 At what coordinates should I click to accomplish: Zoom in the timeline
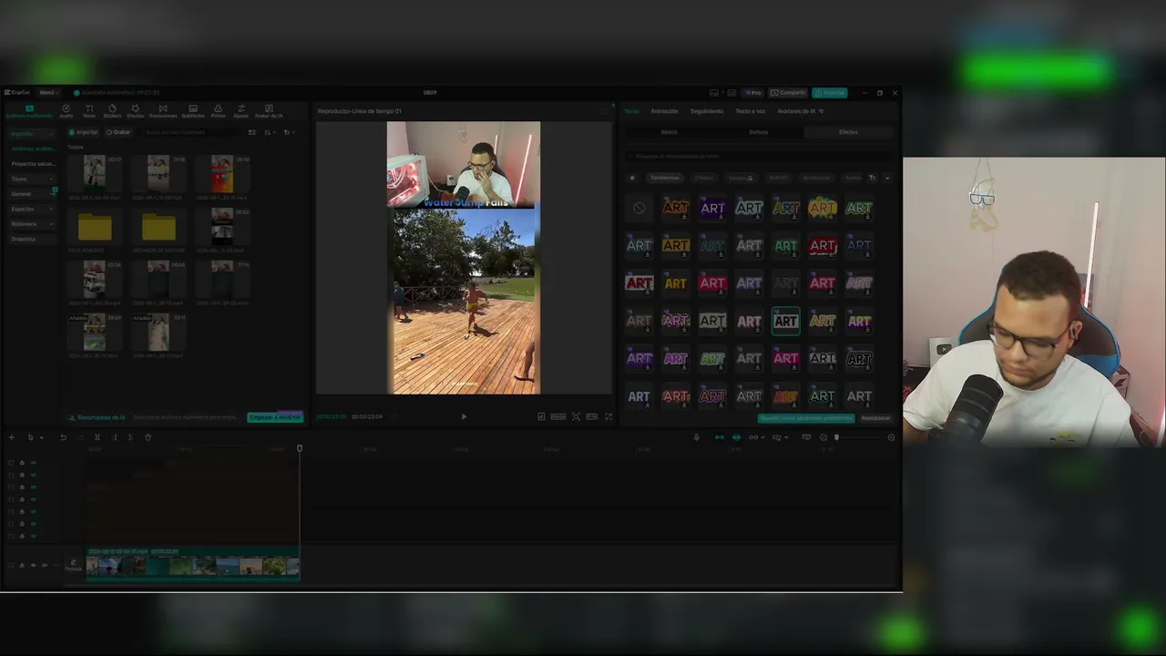(x=891, y=437)
